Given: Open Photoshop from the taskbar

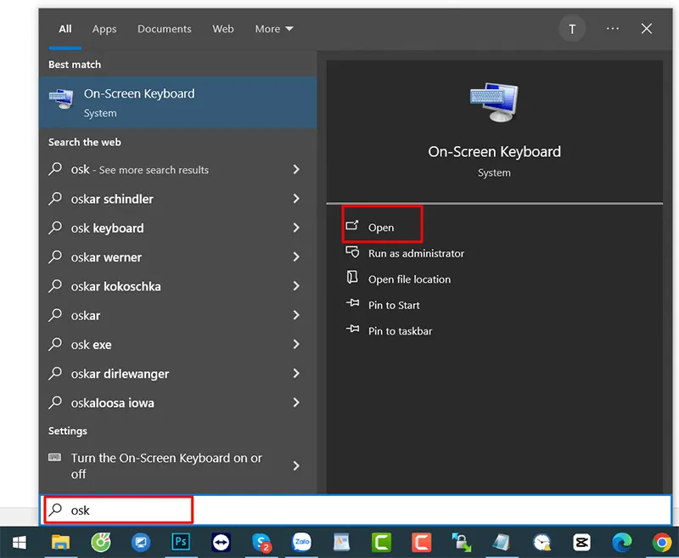Looking at the screenshot, I should (181, 542).
